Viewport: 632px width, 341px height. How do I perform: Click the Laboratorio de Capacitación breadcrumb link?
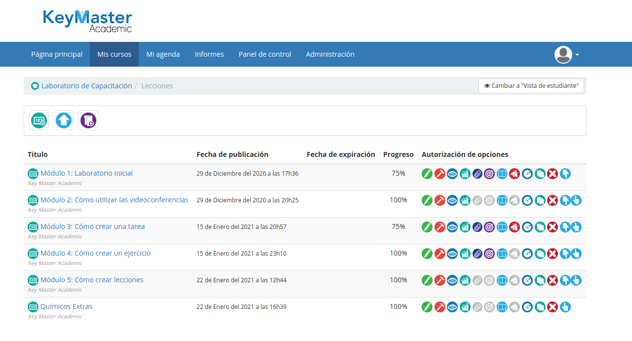click(86, 86)
